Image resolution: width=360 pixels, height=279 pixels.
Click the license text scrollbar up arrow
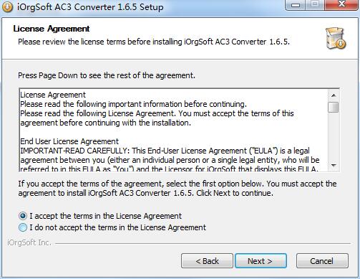pos(334,95)
